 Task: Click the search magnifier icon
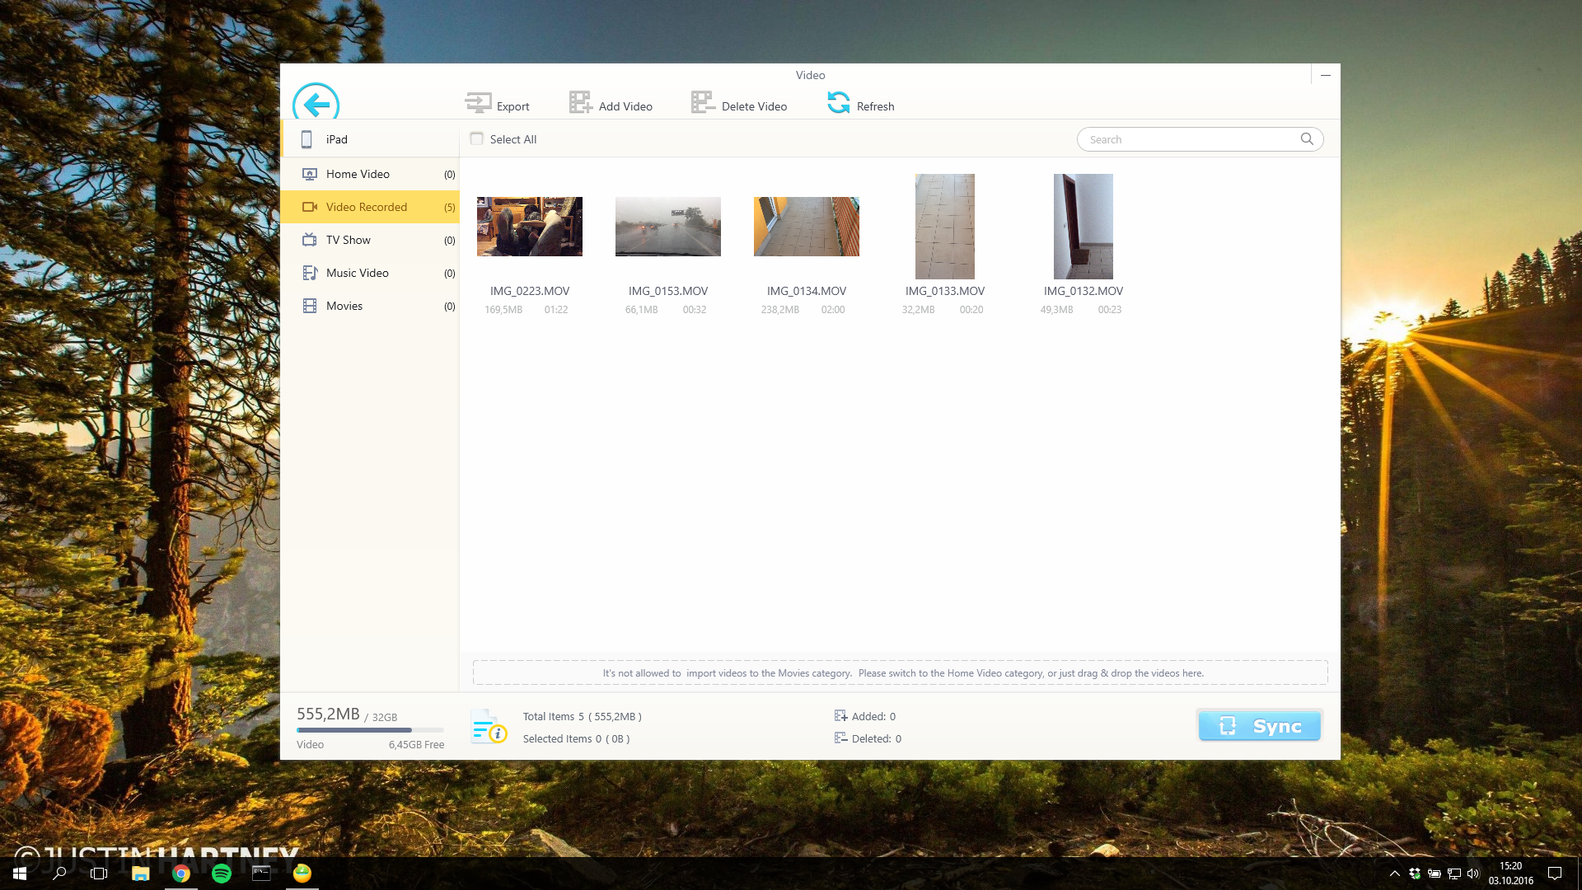1307,139
